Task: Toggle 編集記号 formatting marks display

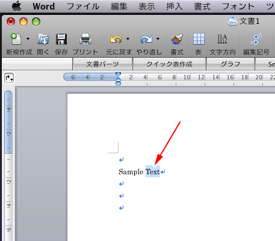Action: [x=256, y=39]
